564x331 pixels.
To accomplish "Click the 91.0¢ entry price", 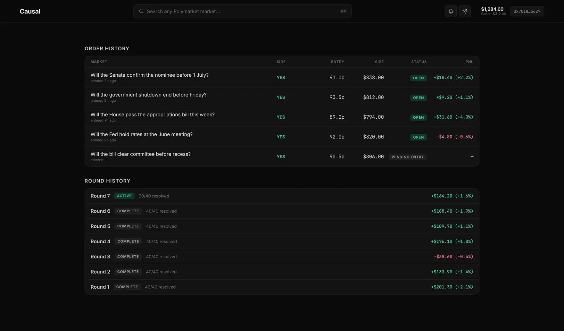I will (337, 78).
